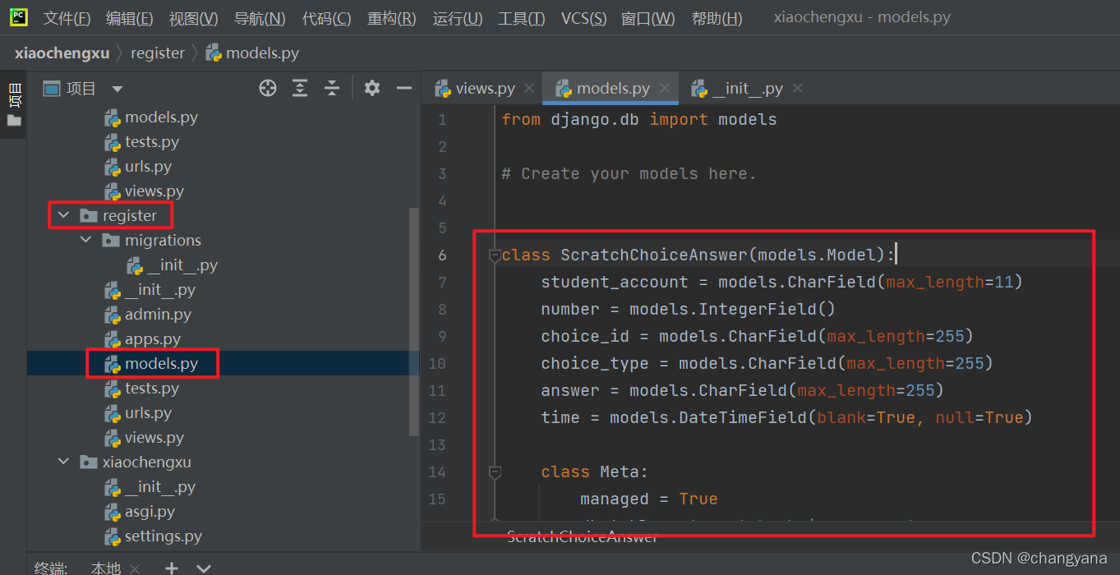Add a new terminal session
Screen dimensions: 1120x575
(x=171, y=568)
